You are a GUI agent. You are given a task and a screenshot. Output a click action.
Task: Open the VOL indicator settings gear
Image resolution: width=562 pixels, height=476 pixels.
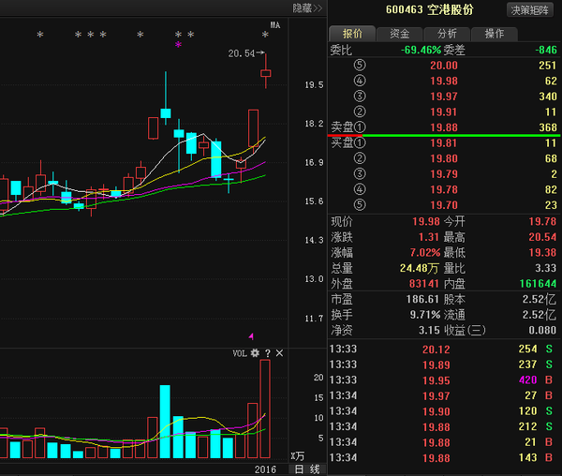[254, 353]
